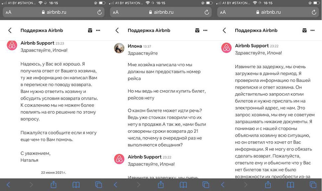
Task: Tap the airbnb.ru address field in the right screenshot
Action: click(268, 12)
